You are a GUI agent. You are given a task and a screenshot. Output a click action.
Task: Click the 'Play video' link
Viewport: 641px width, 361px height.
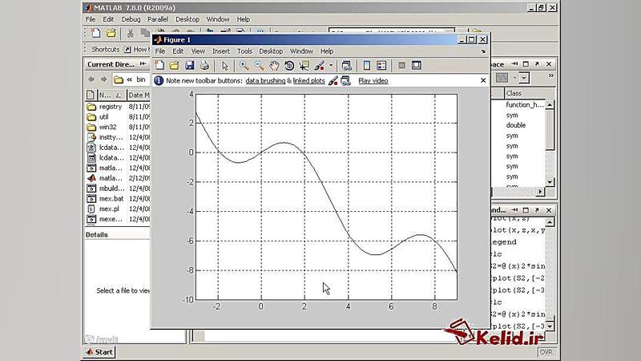(x=373, y=81)
